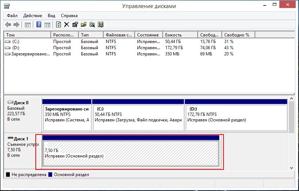Click free space value 74,06 ГБ
The width and height of the screenshot is (299, 191).
(x=208, y=48)
